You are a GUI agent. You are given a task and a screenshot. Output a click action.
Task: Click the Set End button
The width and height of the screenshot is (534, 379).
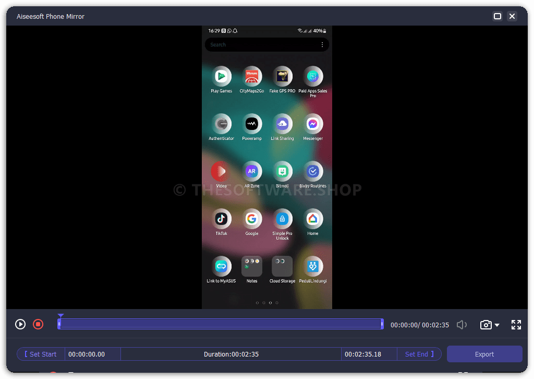419,354
